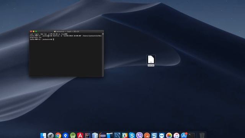This screenshot has height=138, width=245.
Task: Launch Google Chrome from the dock
Action: pyautogui.click(x=58, y=135)
